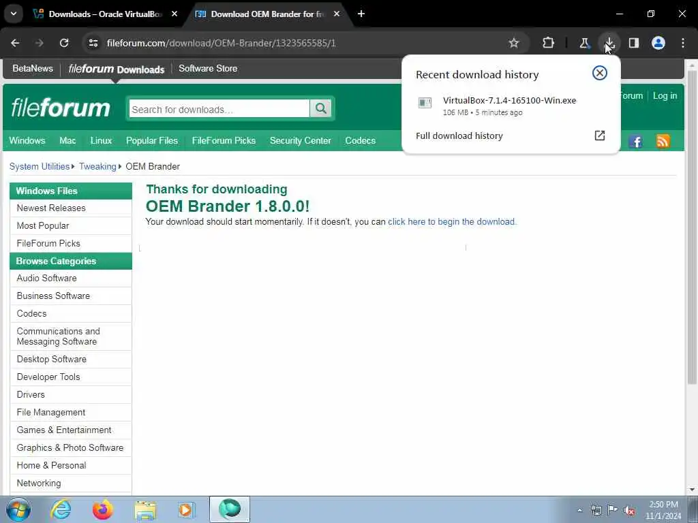Switch to the Downloads – Oracle VirtualBox tab
Viewport: 698px width, 523px height.
point(105,14)
